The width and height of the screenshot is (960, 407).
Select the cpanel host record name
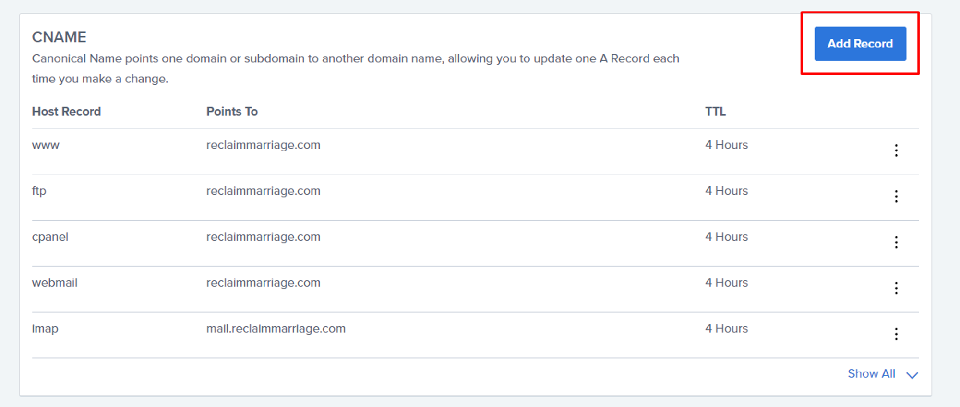(50, 237)
